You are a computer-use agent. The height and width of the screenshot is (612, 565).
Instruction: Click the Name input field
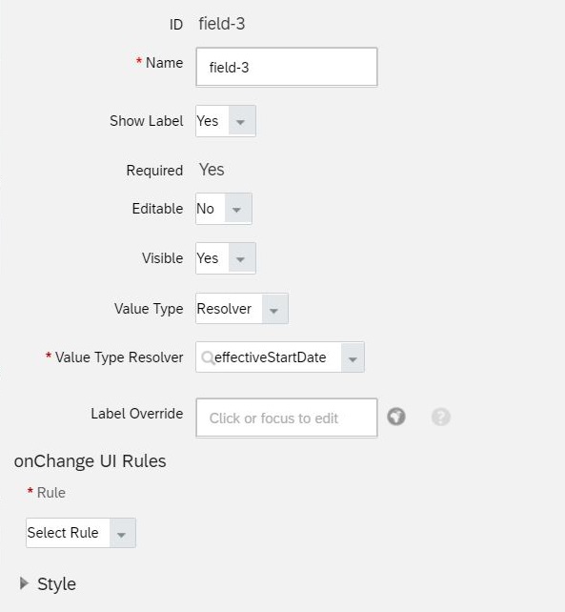point(287,67)
